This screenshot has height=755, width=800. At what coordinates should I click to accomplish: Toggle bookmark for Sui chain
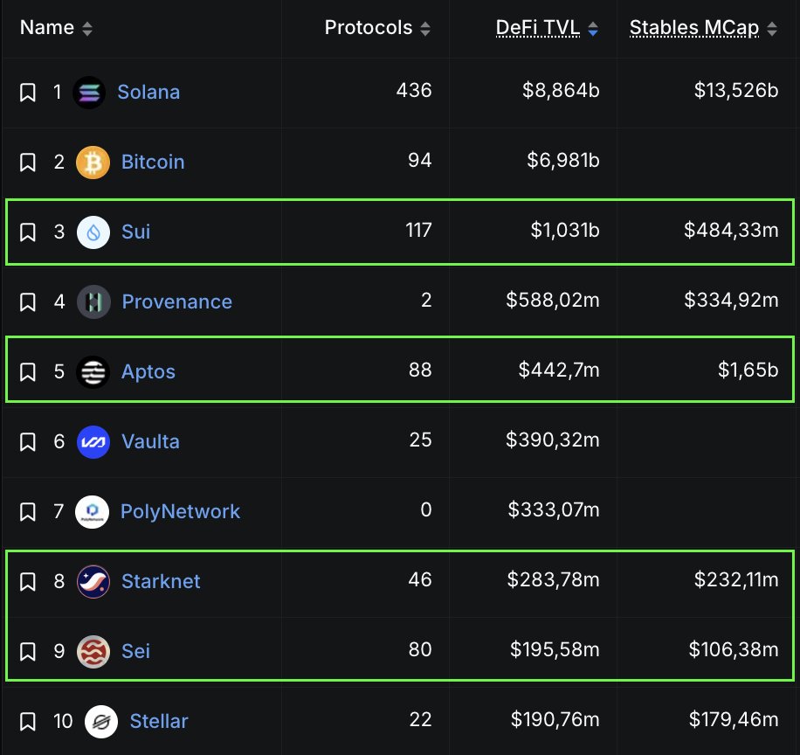click(28, 232)
